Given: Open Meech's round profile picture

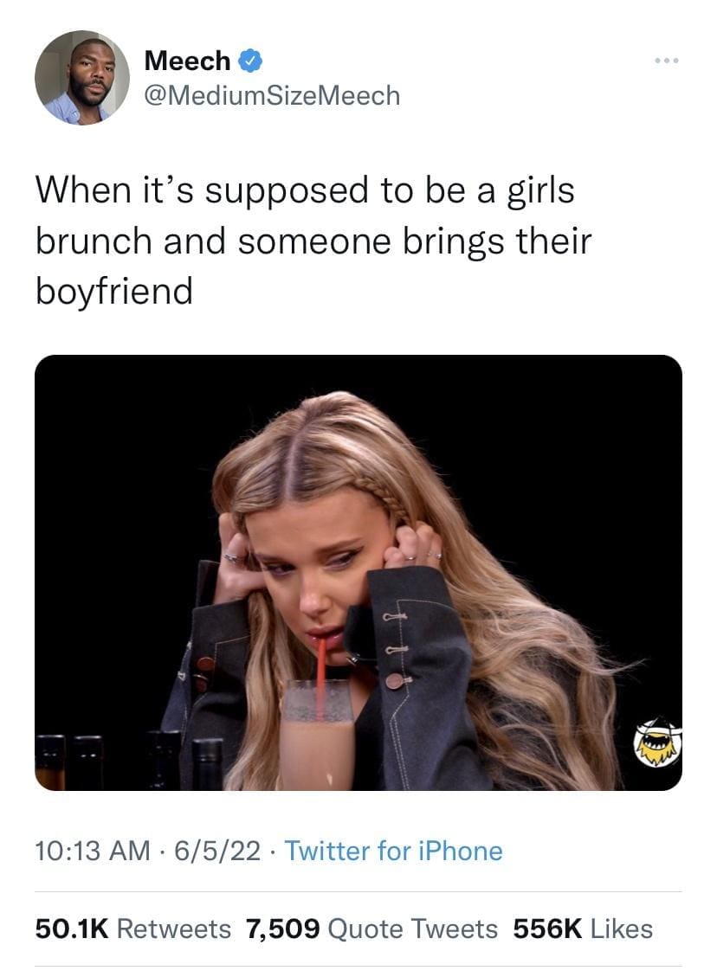Looking at the screenshot, I should pos(81,78).
